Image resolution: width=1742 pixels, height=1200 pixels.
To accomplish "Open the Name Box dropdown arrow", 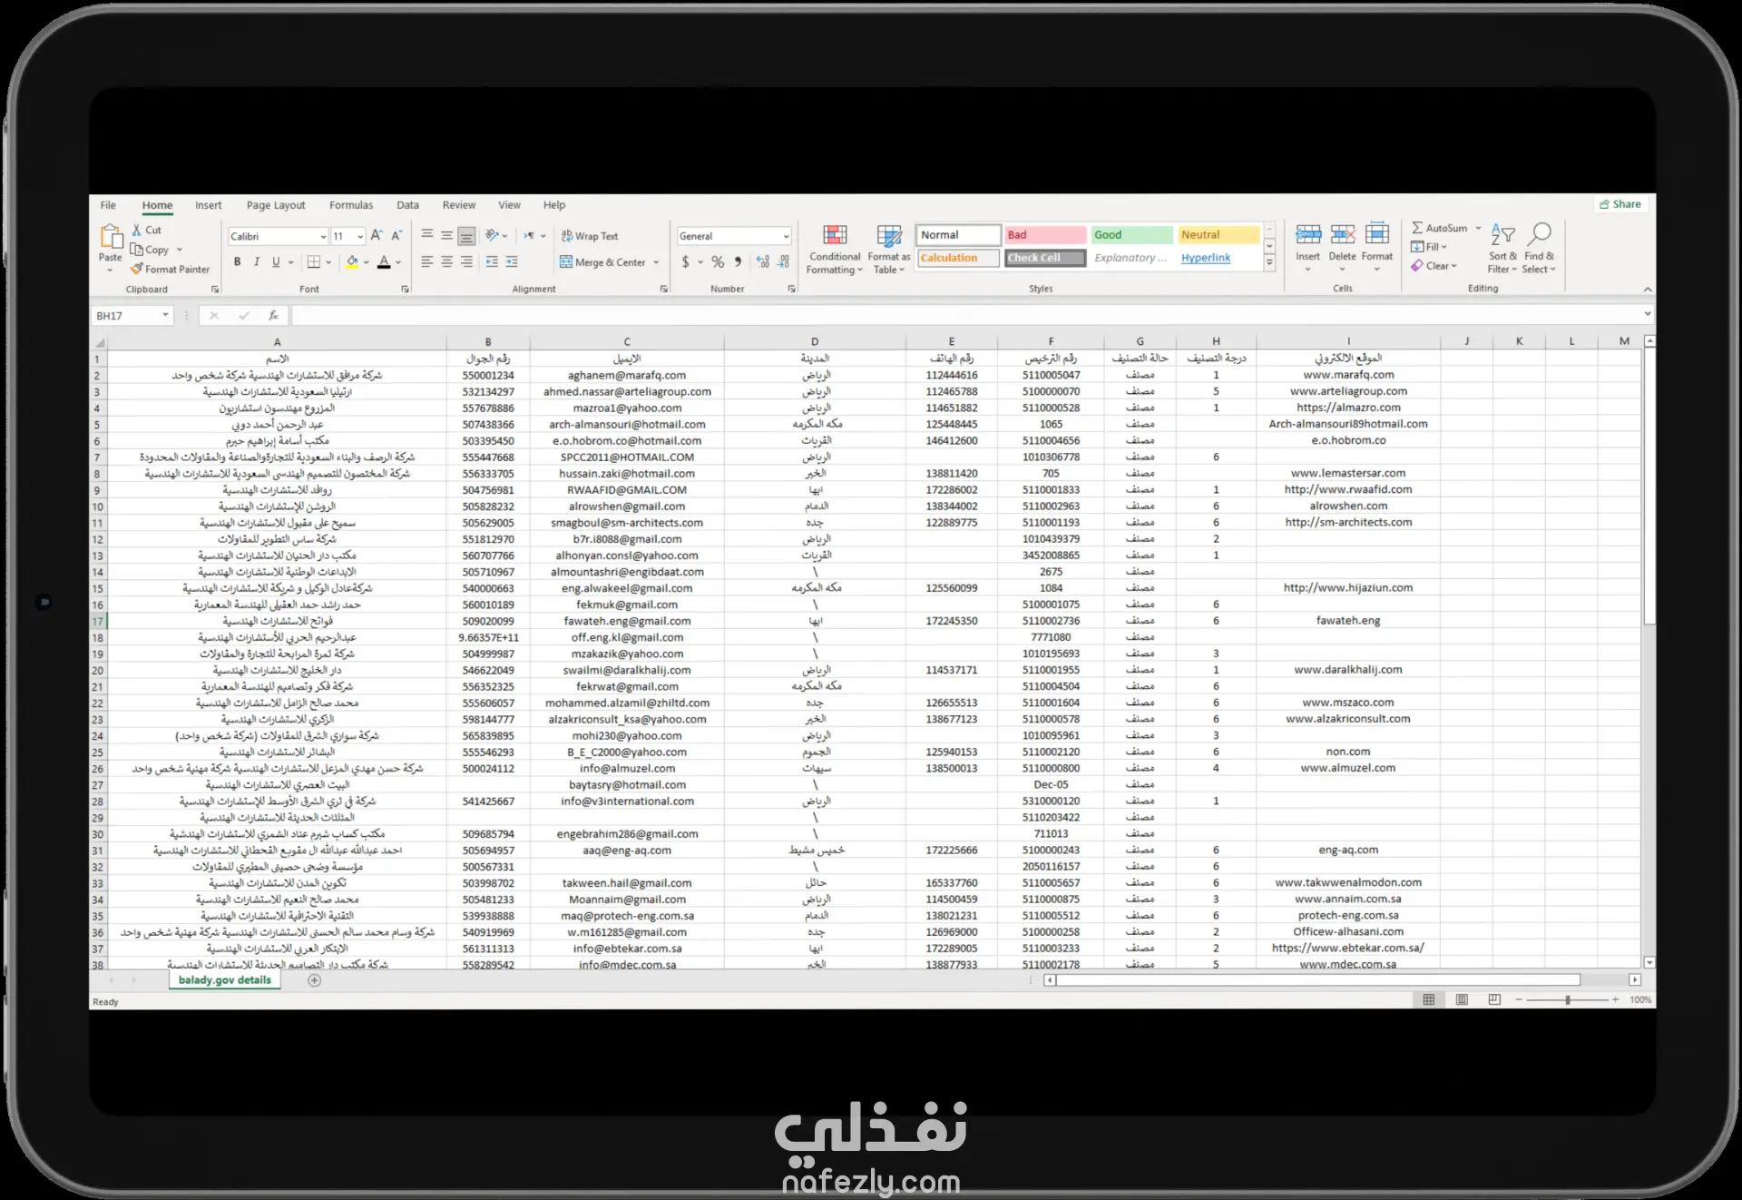I will (165, 316).
